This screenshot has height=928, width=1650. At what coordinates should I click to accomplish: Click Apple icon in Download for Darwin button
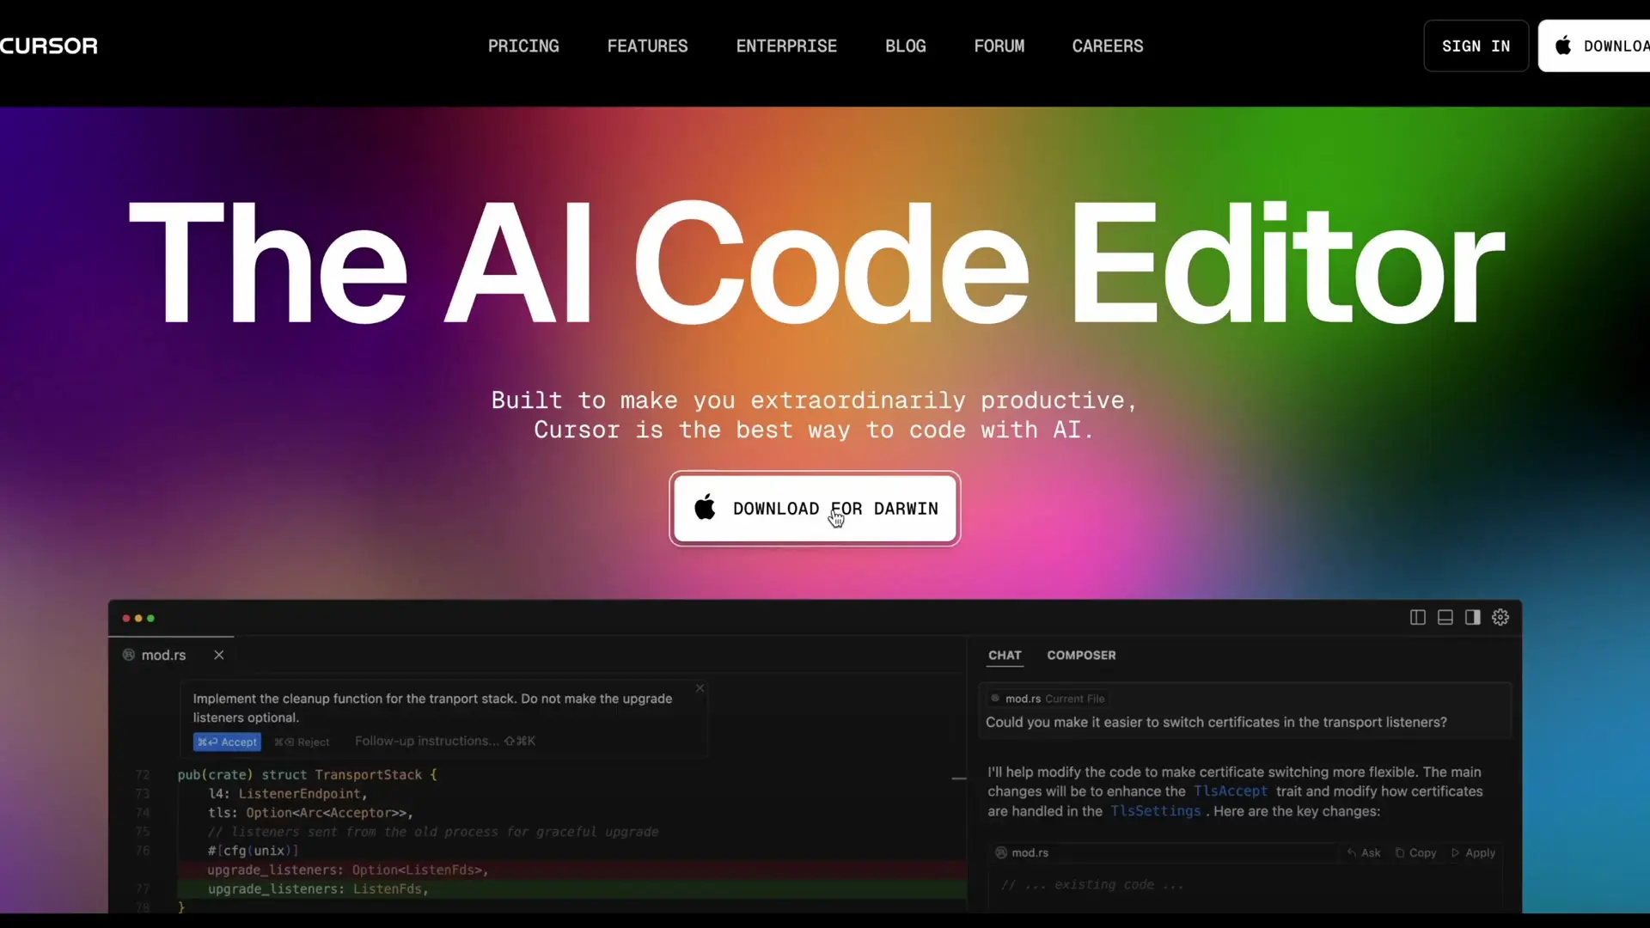(705, 508)
